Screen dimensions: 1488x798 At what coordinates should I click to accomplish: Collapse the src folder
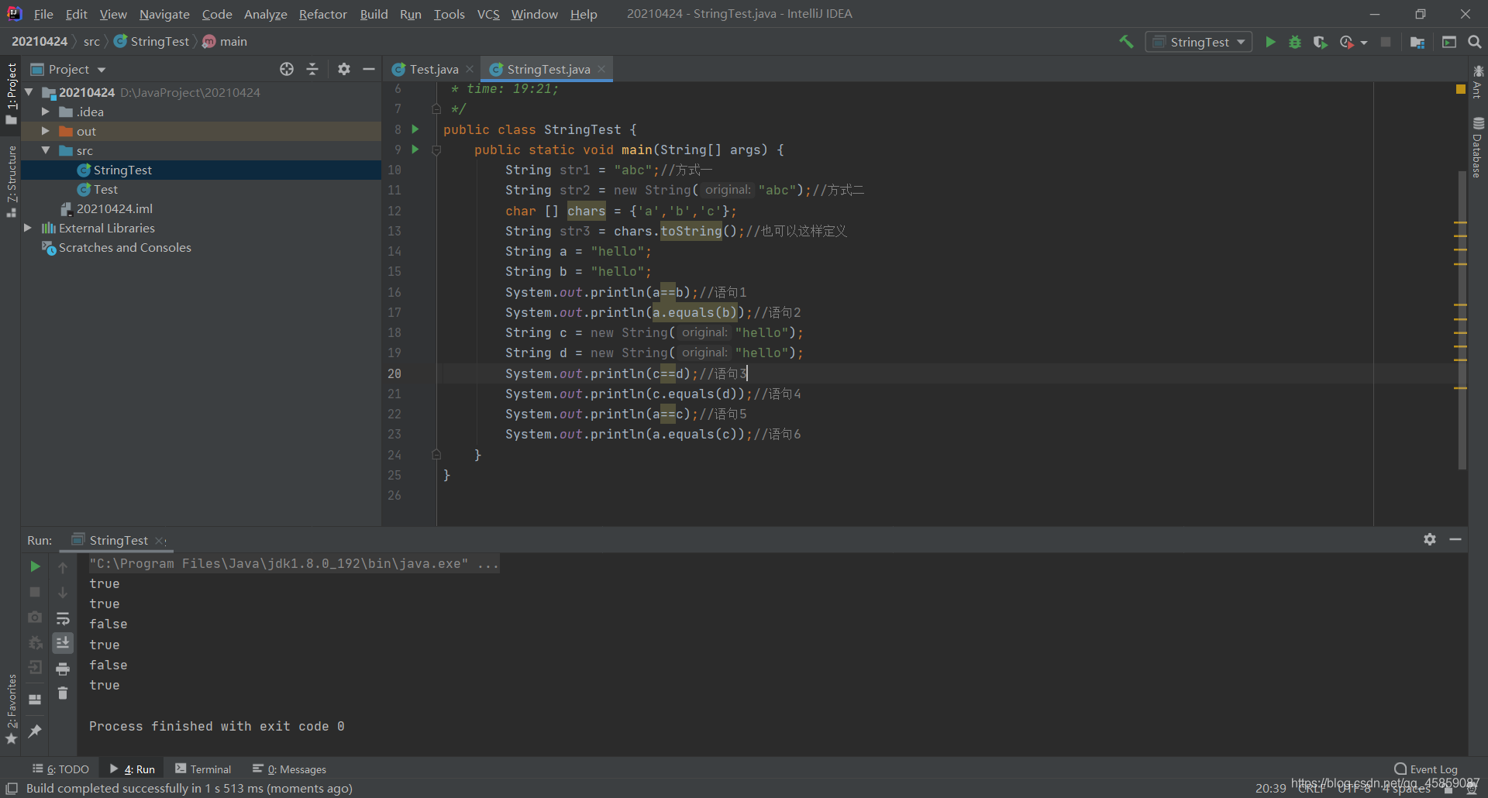click(x=45, y=150)
